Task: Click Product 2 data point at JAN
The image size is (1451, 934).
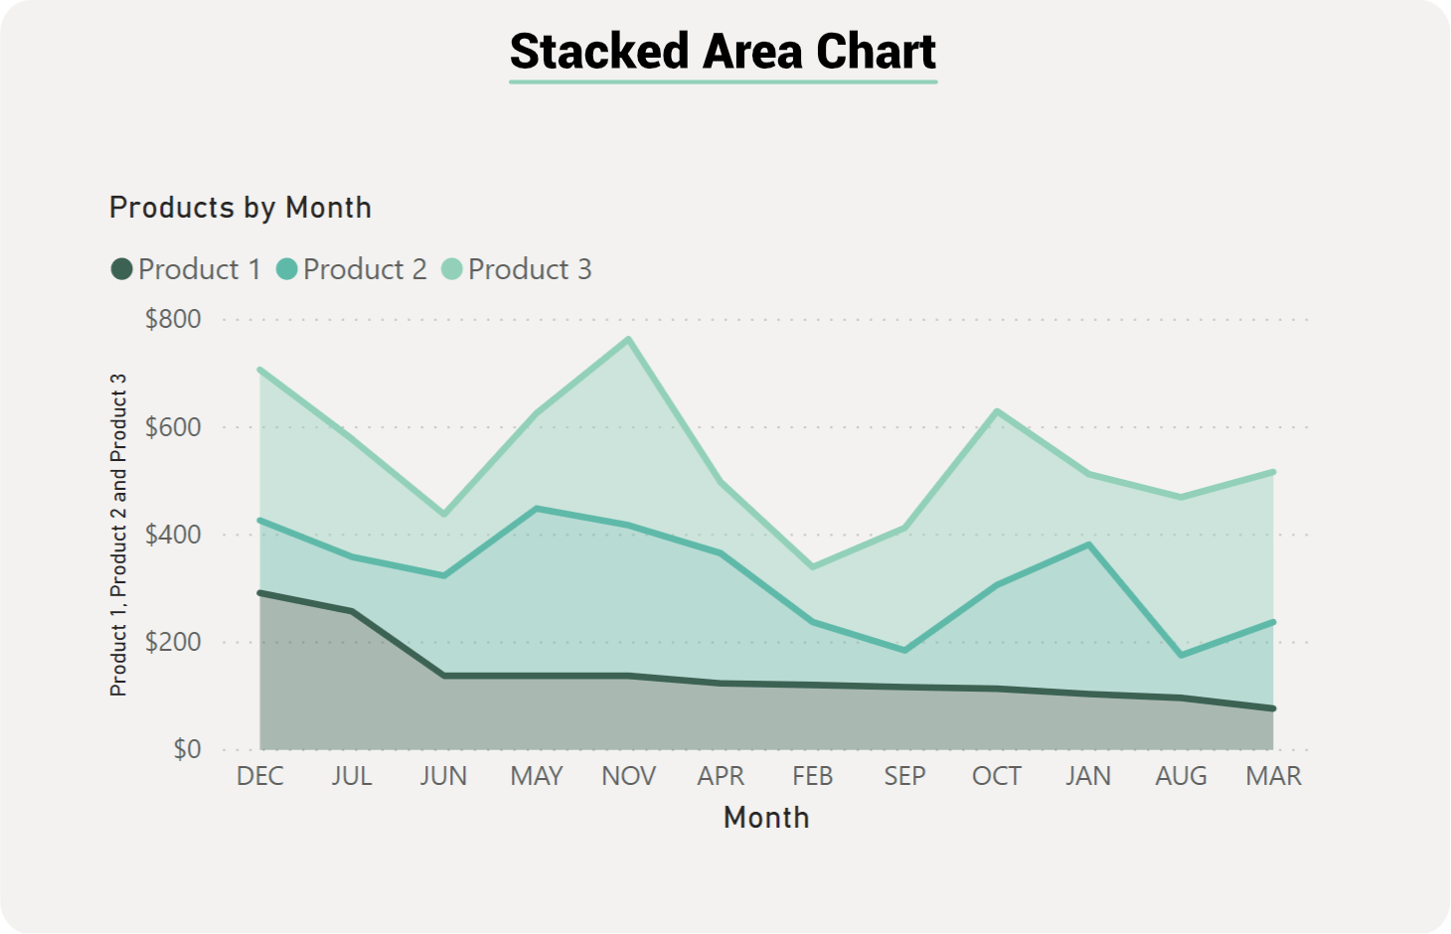Action: click(1089, 545)
